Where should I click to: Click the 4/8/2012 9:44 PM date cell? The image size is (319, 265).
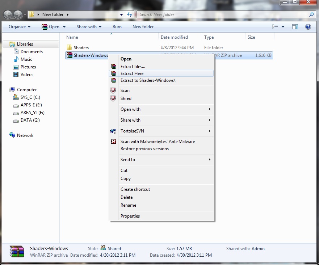[x=177, y=47]
